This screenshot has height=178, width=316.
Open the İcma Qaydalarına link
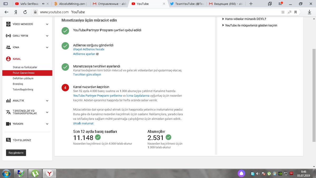tap(138, 96)
